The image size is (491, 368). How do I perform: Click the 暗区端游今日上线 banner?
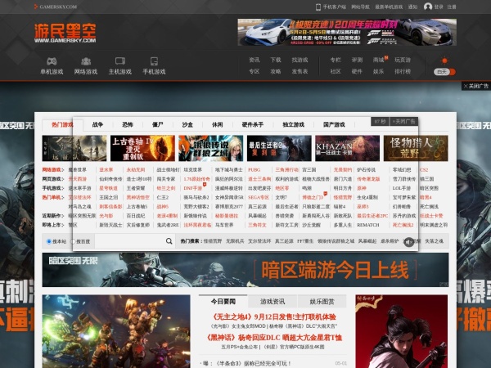245,270
